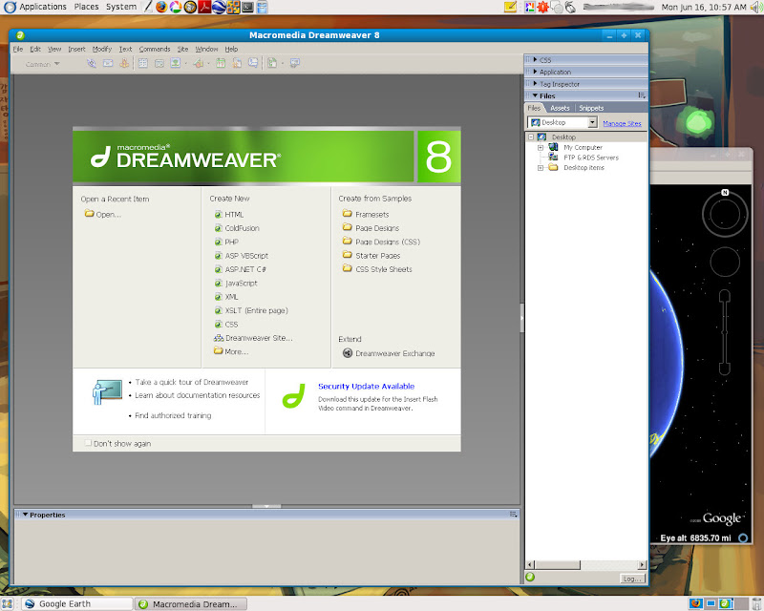764x611 pixels.
Task: Open the File menu
Action: [x=18, y=50]
